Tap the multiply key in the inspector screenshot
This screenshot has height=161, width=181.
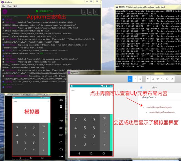(105, 132)
